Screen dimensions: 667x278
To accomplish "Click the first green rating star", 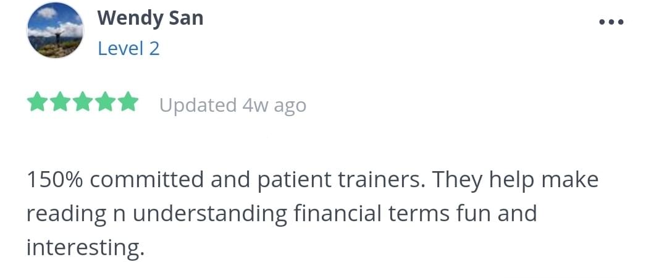I will 36,103.
